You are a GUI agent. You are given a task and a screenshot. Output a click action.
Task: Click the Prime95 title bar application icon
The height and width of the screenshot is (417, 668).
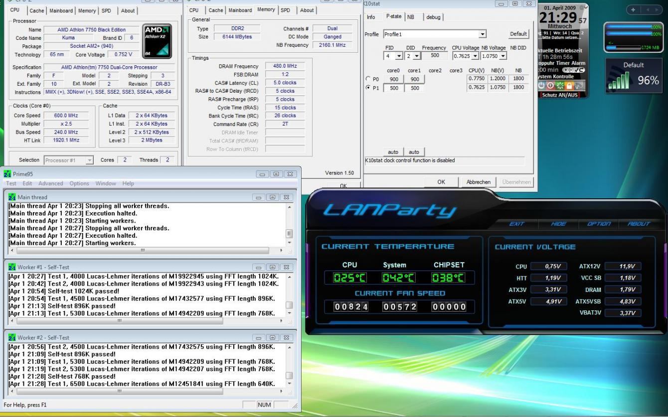(x=6, y=174)
